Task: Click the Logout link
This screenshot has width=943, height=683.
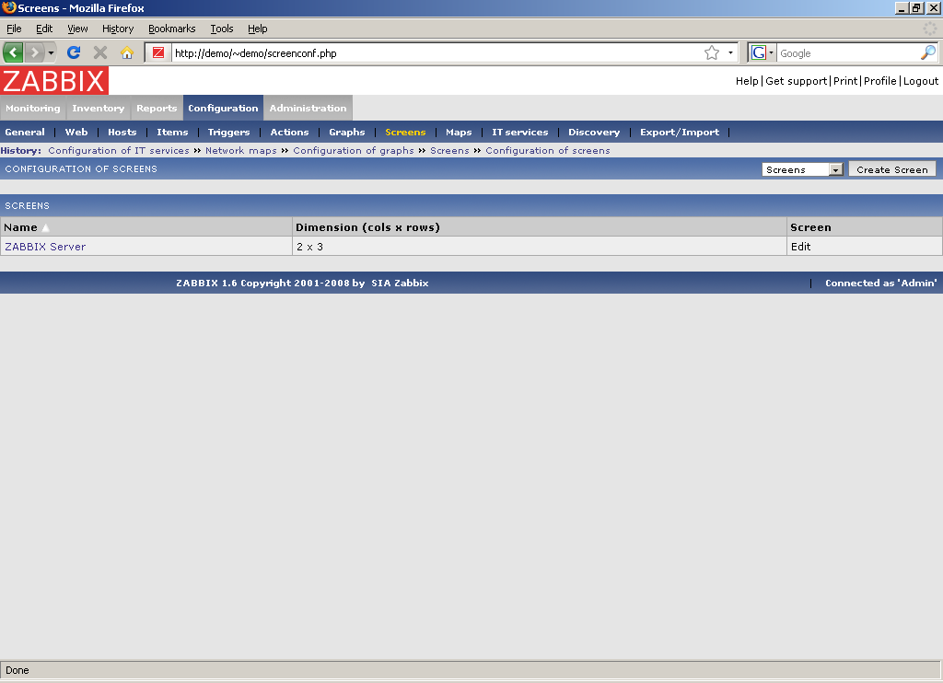Action: pos(921,81)
